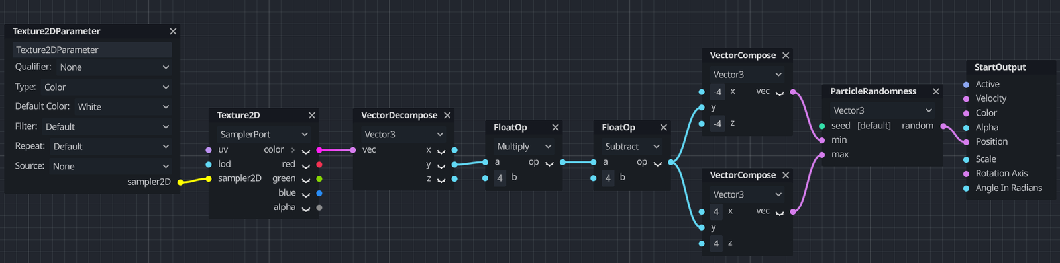Edit the Texture2DParameter name field
This screenshot has height=263, width=1060.
coord(92,50)
